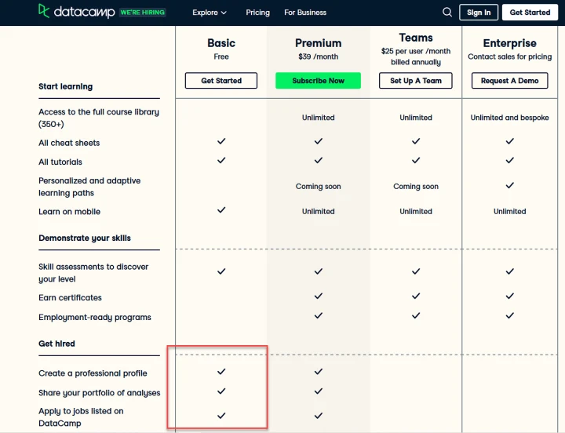
Task: Click the $25 per user /month text
Action: pos(416,51)
